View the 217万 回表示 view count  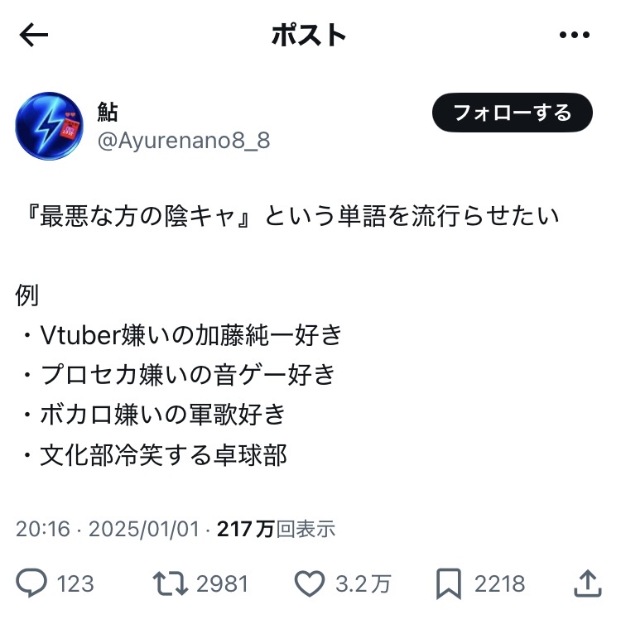point(276,529)
